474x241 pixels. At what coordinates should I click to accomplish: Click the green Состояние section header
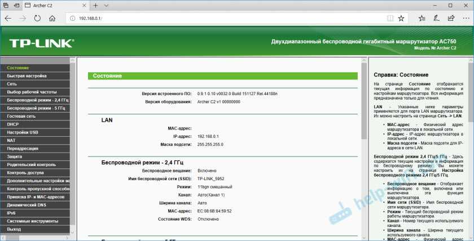[x=223, y=76]
